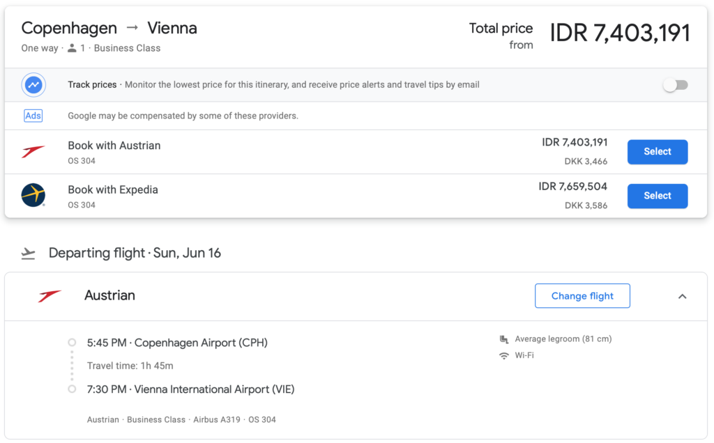Viewport: 714px width, 443px height.
Task: Click Google may be compensated notice
Action: pos(183,116)
